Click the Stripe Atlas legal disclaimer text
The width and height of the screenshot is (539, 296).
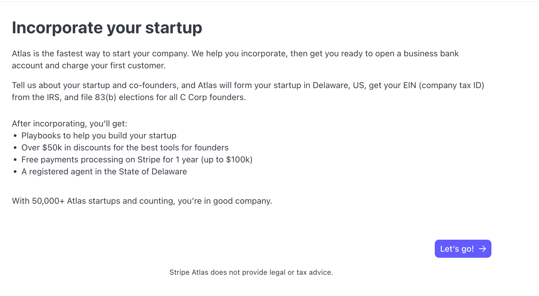[x=251, y=272]
